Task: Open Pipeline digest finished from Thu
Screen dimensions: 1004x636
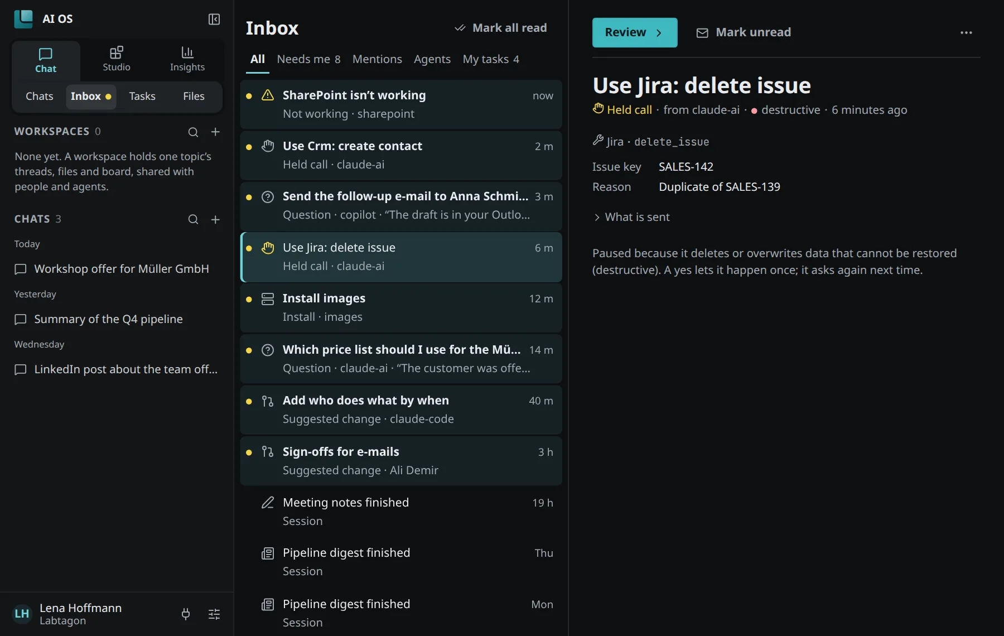Action: click(x=401, y=562)
